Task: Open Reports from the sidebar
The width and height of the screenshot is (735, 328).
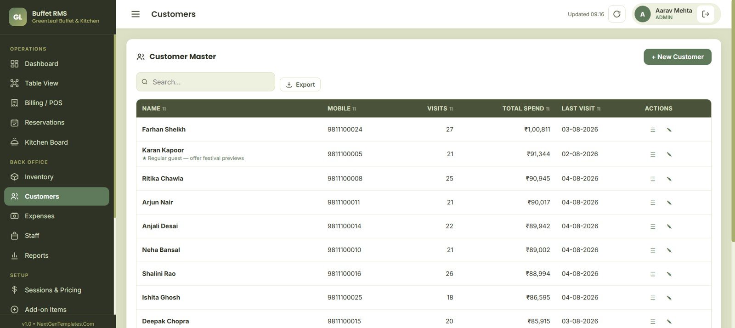Action: point(57,255)
